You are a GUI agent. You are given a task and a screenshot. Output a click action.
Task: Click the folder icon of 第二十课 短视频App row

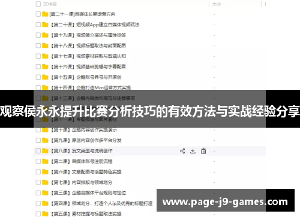click(45, 25)
